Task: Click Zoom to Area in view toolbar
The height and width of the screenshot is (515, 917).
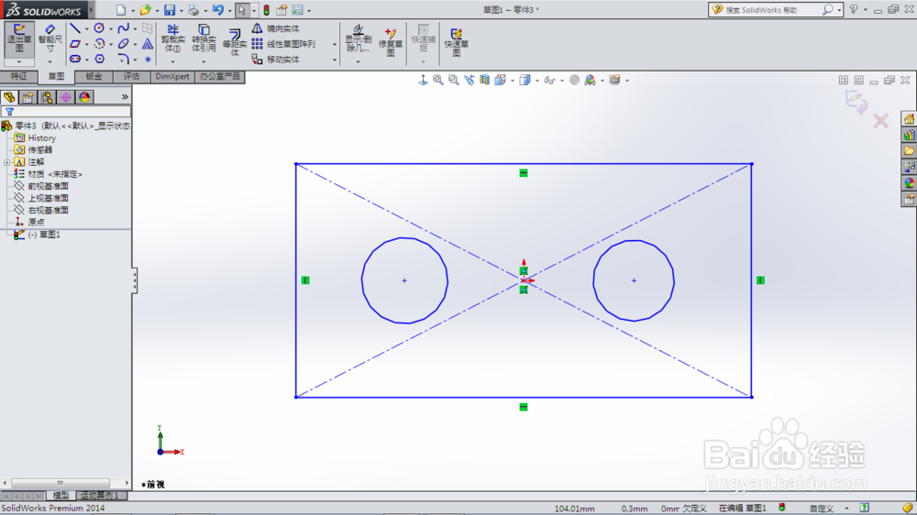Action: click(453, 80)
